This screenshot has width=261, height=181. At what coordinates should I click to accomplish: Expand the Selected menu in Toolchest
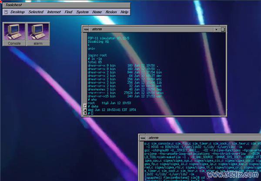click(x=36, y=12)
